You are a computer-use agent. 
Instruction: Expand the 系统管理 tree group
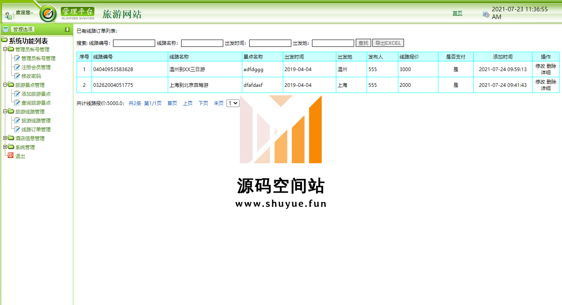coord(5,147)
